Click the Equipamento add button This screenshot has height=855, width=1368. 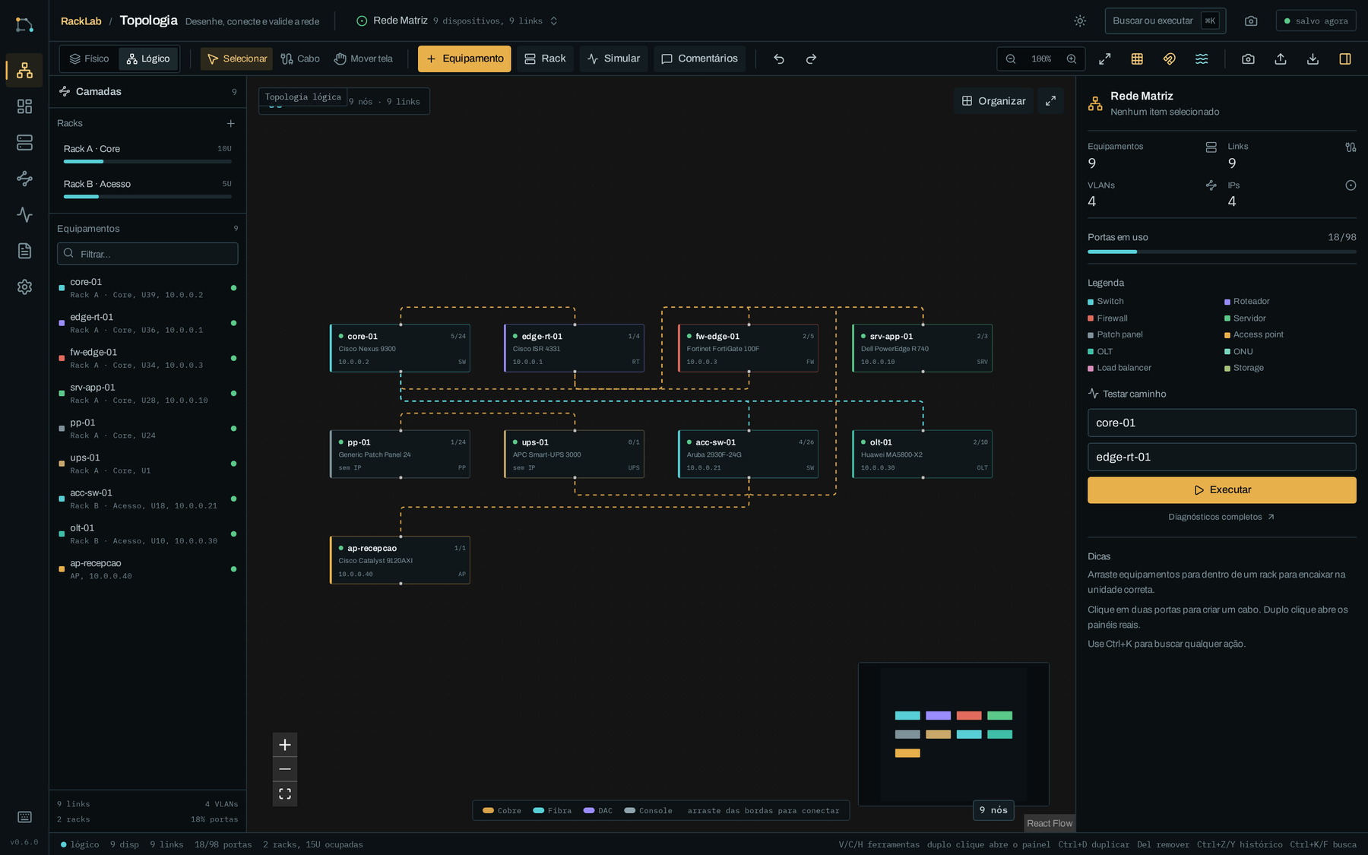pyautogui.click(x=464, y=59)
